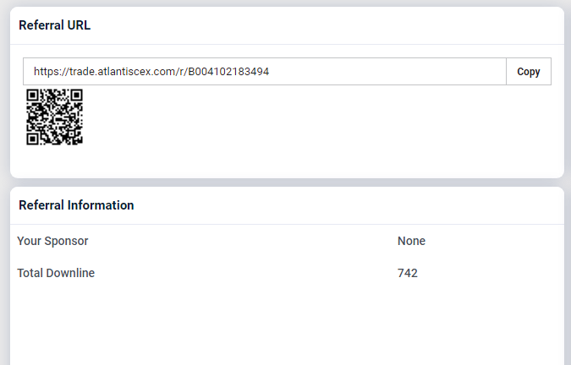Click the Referral URL heading
The height and width of the screenshot is (365, 571).
coord(54,25)
